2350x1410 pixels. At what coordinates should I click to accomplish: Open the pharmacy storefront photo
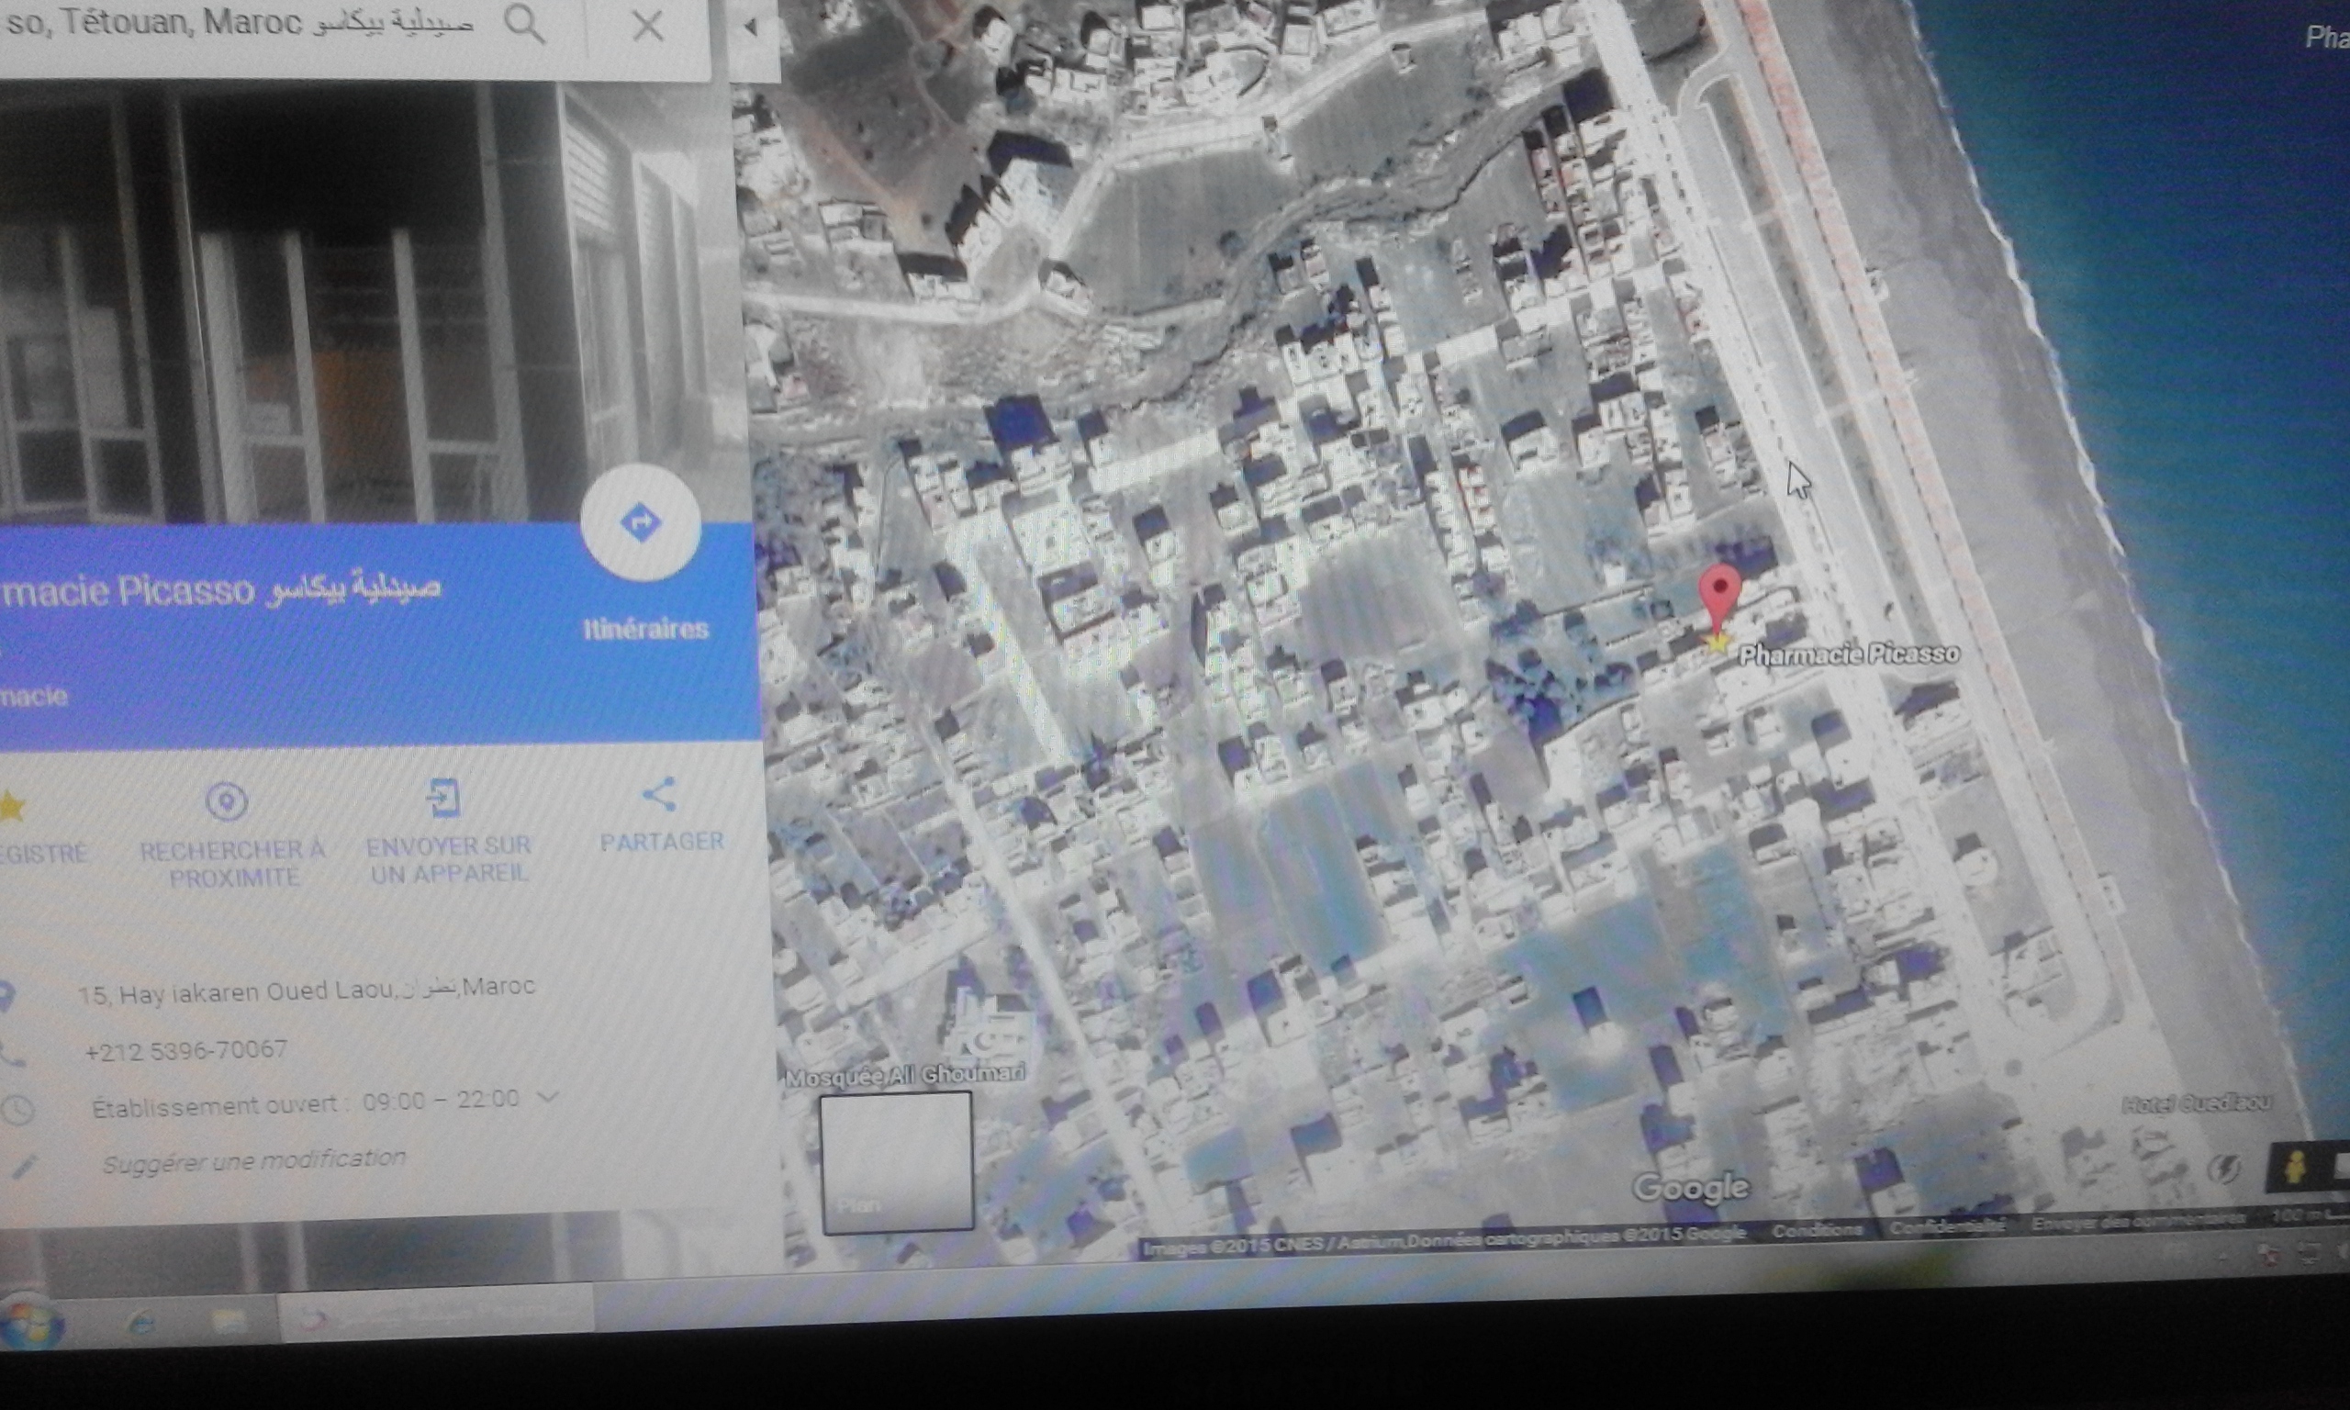pyautogui.click(x=371, y=302)
